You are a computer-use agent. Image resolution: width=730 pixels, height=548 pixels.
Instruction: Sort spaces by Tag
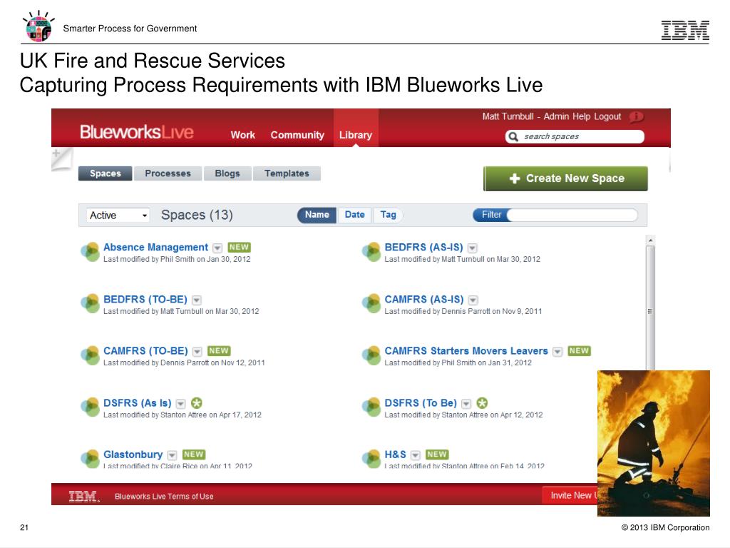click(388, 215)
